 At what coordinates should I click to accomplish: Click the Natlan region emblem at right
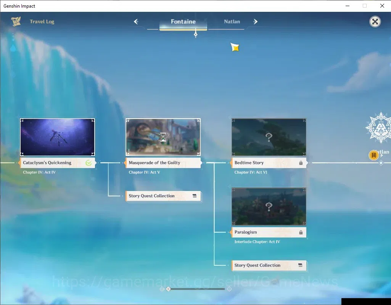coord(379,128)
